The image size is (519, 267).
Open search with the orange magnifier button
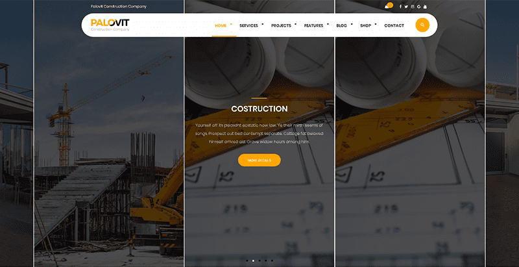[x=422, y=25]
